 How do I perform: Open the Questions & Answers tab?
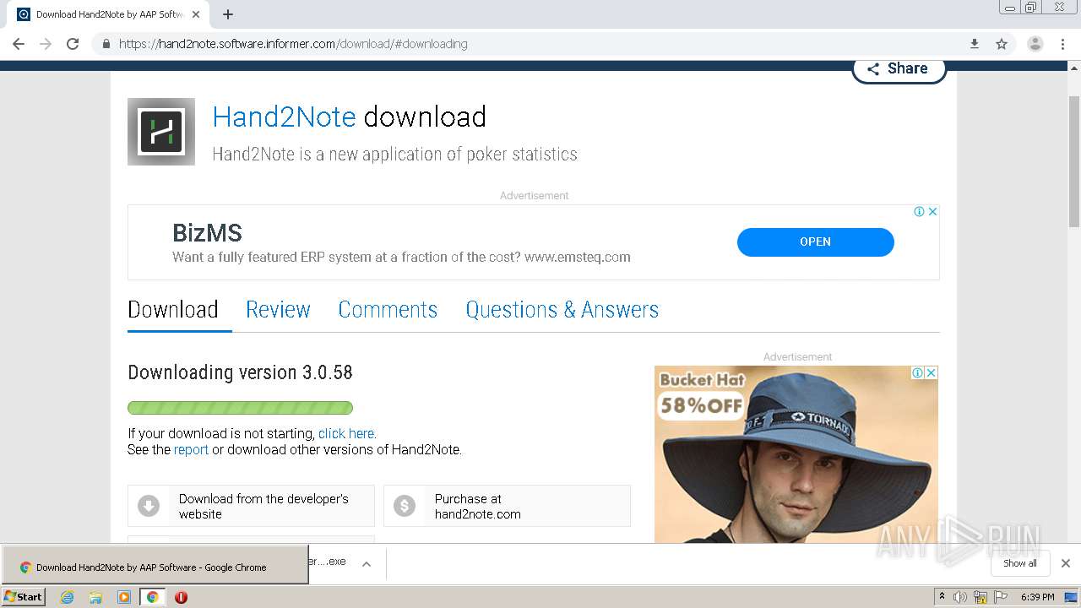(x=562, y=310)
